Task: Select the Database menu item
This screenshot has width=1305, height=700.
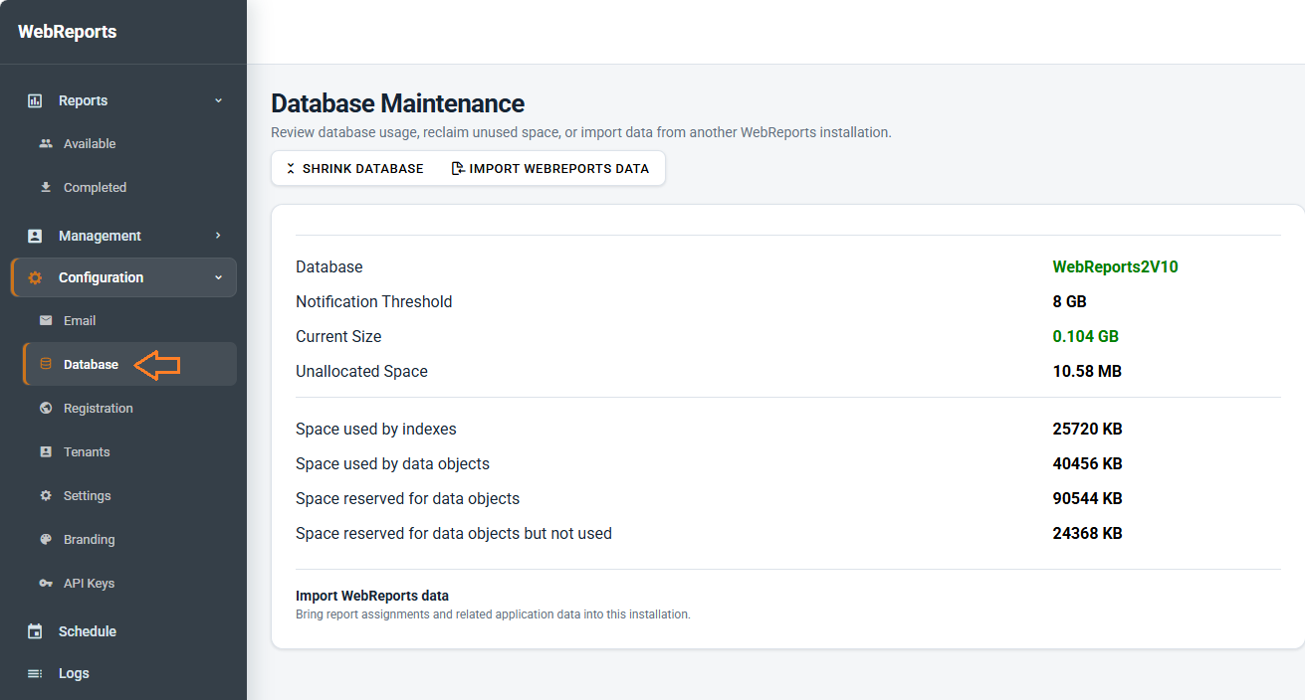Action: tap(129, 364)
